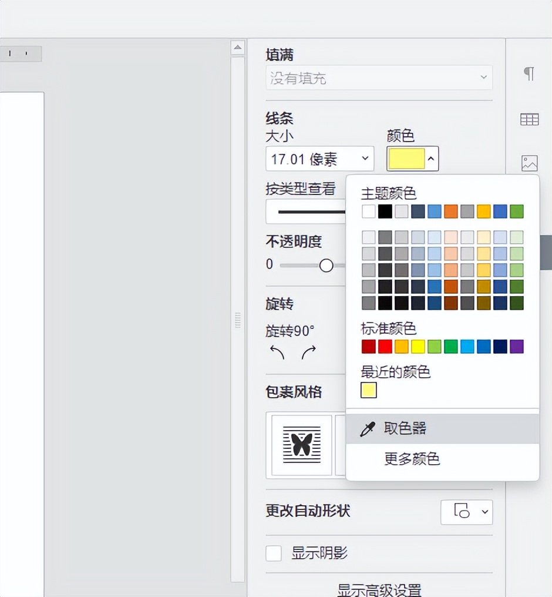Open the table settings panel
This screenshot has width=552, height=597.
[x=528, y=119]
